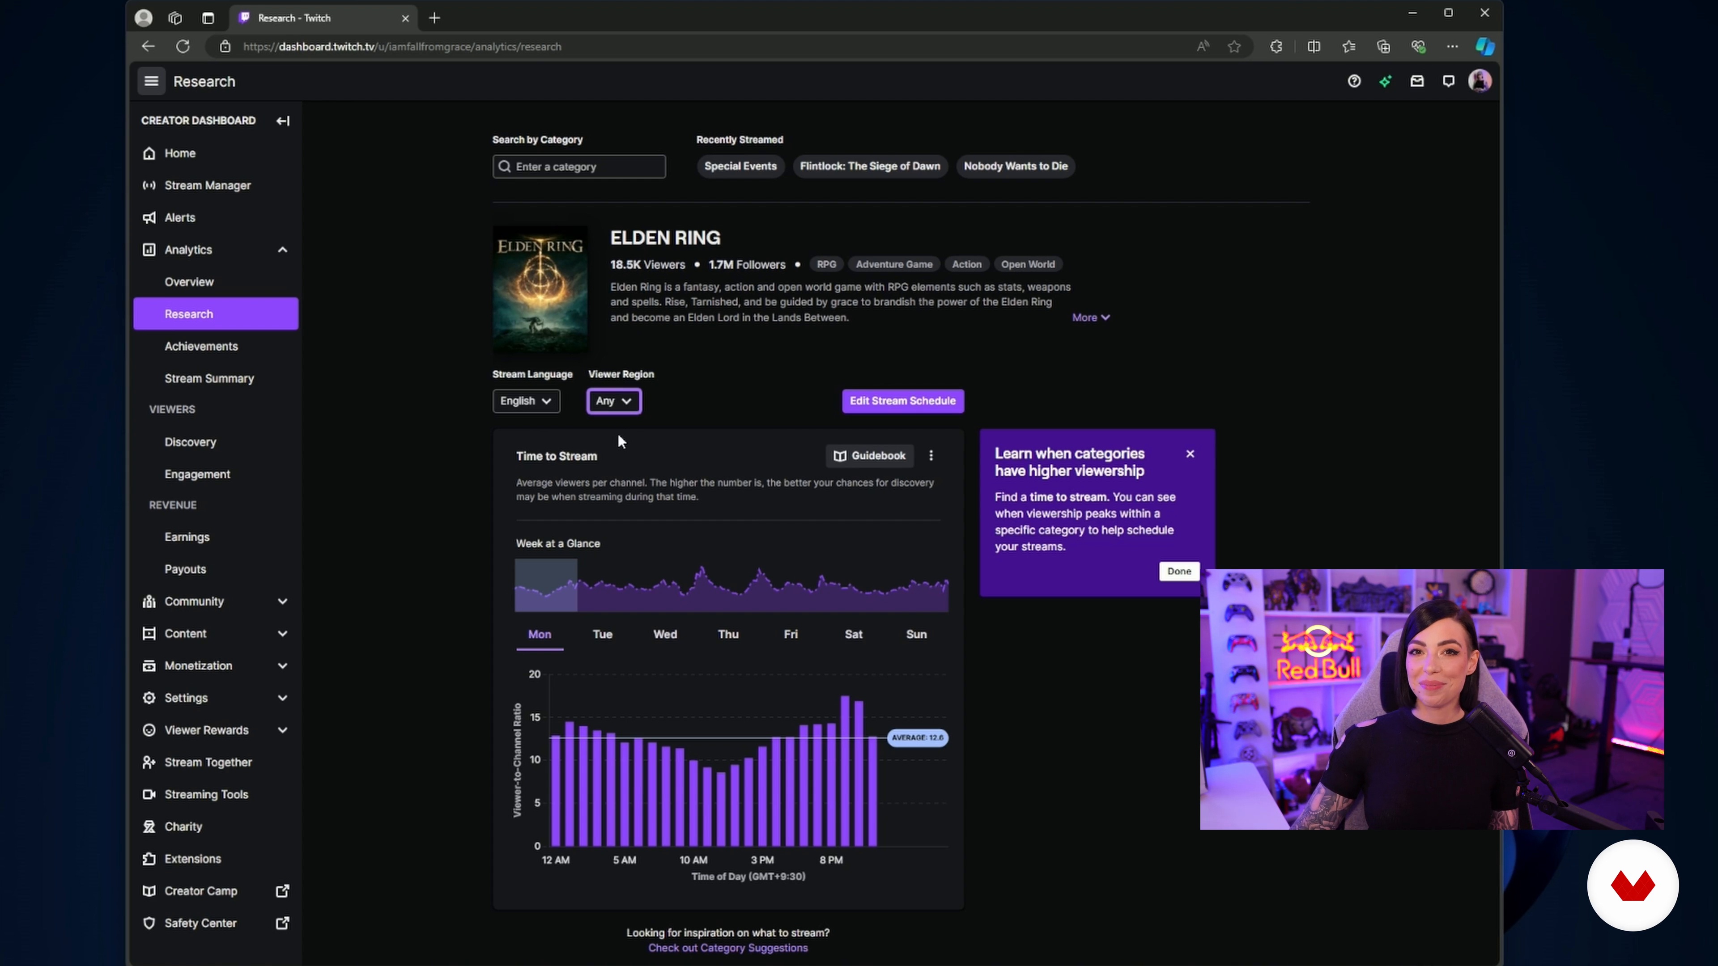Image resolution: width=1718 pixels, height=966 pixels.
Task: Open browser favorites list icon
Action: (x=1348, y=47)
